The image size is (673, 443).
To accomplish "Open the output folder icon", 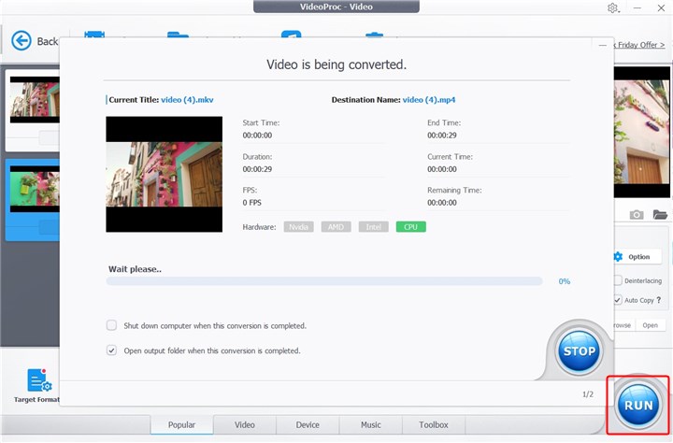I will coord(660,215).
